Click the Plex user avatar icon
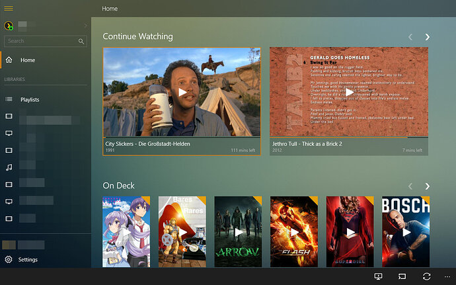 click(9, 26)
